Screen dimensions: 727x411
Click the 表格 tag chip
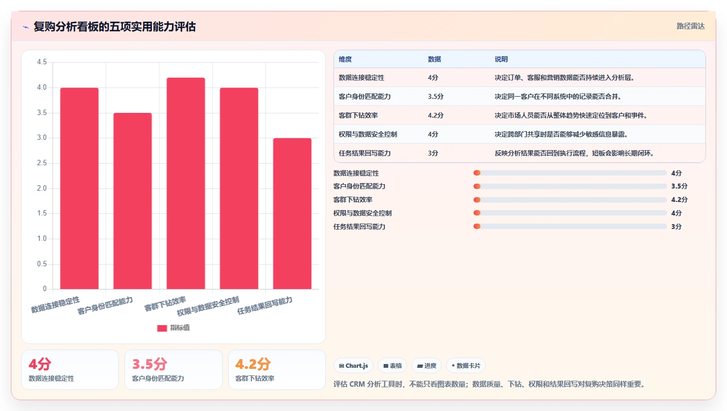[392, 366]
